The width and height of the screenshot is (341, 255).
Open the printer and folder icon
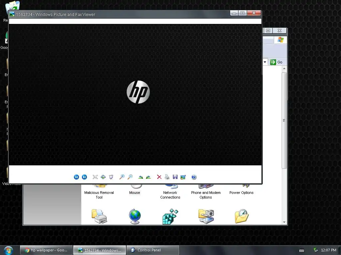[x=99, y=216]
